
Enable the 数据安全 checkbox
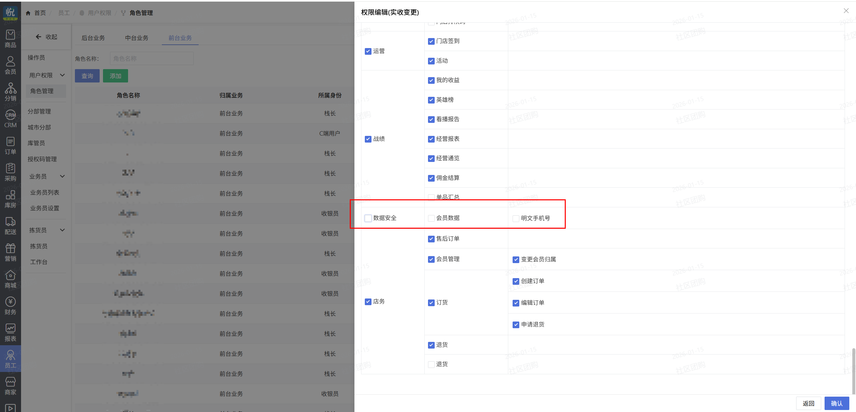point(368,218)
